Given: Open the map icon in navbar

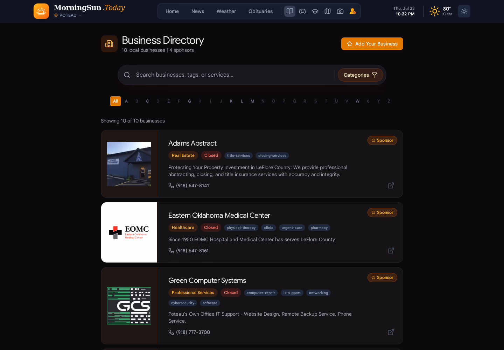Looking at the screenshot, I should 328,11.
